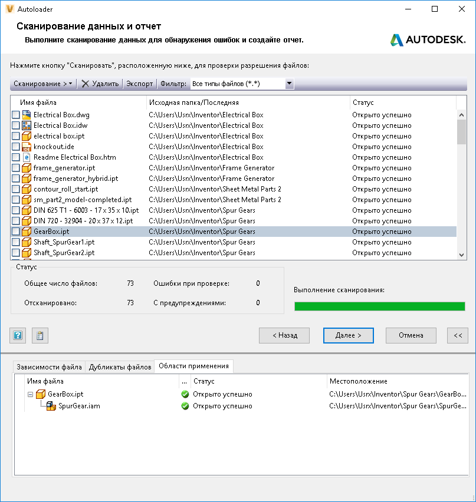Image resolution: width=476 pixels, height=502 pixels.
Task: Check the Readme Electrical Box.htm checkbox
Action: click(16, 157)
